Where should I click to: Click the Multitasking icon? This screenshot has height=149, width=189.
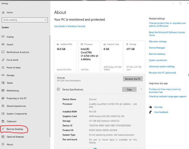(3, 90)
